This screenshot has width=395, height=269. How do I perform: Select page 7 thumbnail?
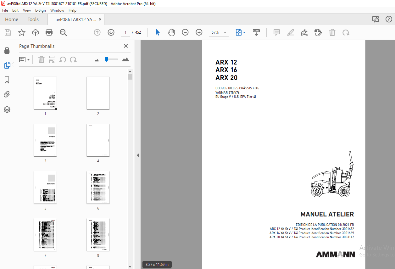tap(45, 235)
